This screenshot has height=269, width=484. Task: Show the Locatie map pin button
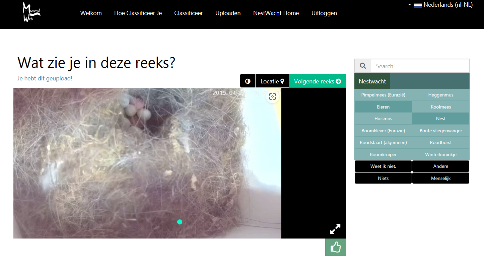pyautogui.click(x=272, y=81)
